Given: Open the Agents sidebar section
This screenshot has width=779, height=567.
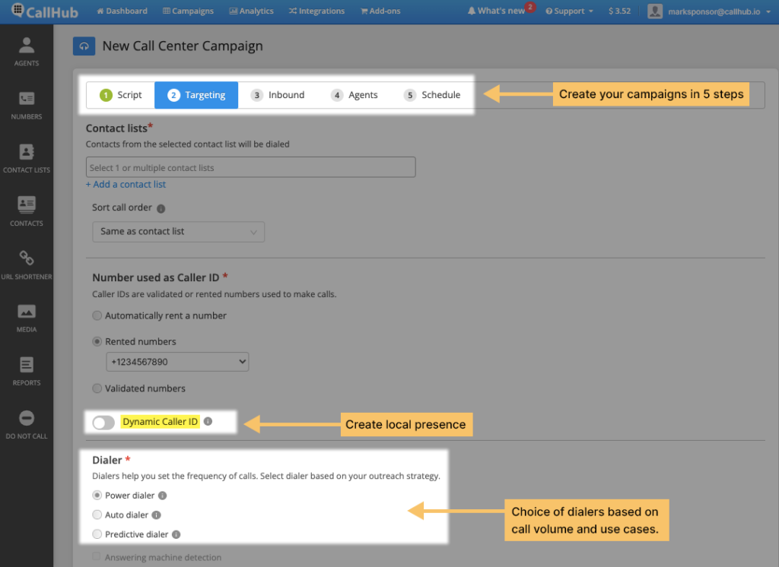Looking at the screenshot, I should (27, 52).
